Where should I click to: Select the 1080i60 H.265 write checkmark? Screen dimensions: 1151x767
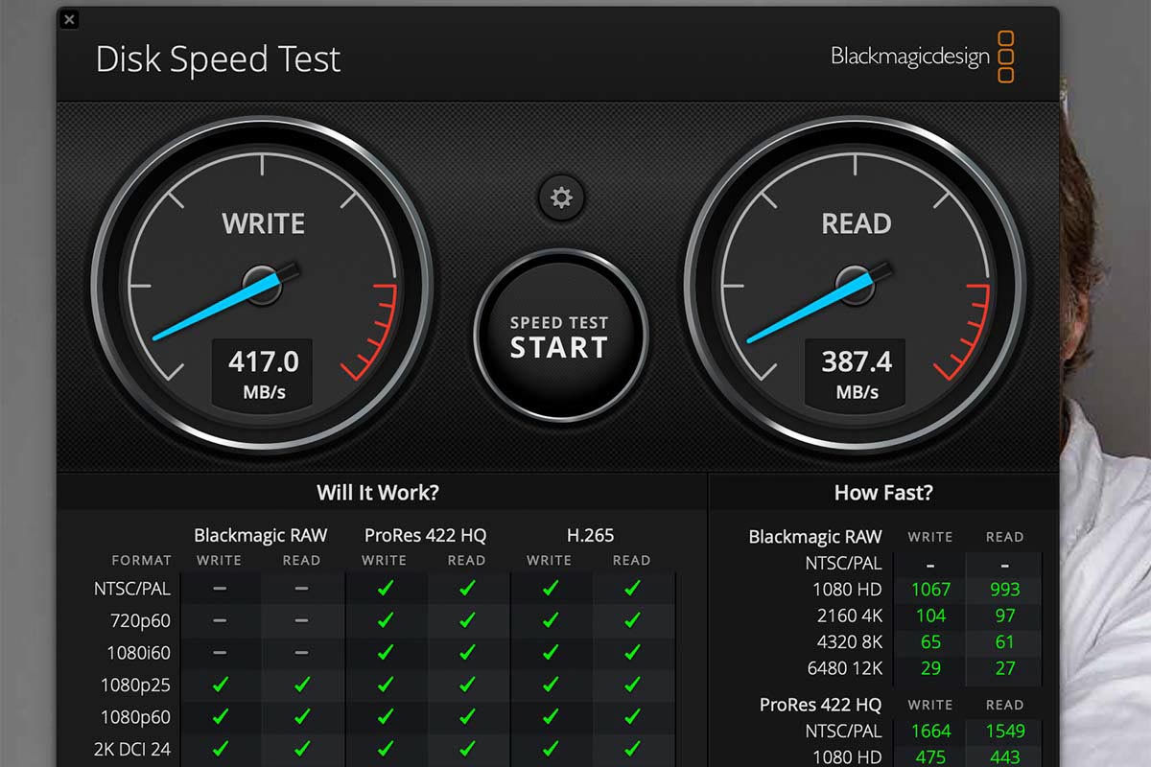point(551,653)
